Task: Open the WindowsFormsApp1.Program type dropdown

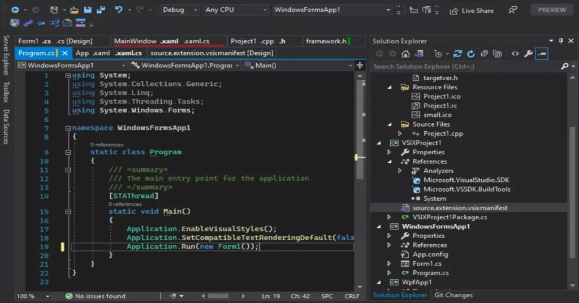Action: pos(185,66)
